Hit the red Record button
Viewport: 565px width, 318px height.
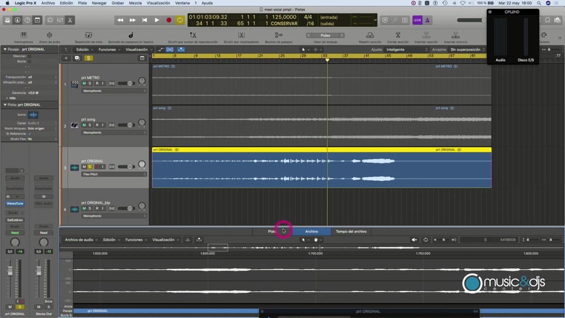tap(169, 20)
